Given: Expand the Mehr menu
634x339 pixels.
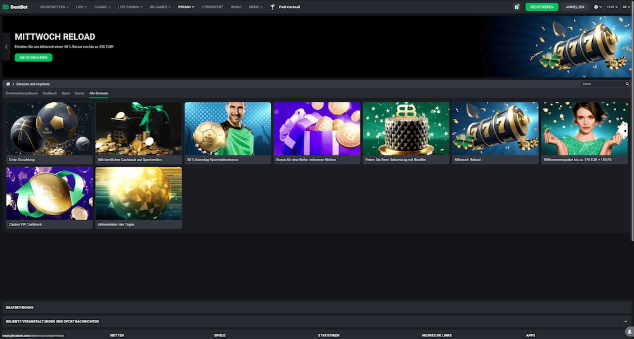Looking at the screenshot, I should click(256, 7).
